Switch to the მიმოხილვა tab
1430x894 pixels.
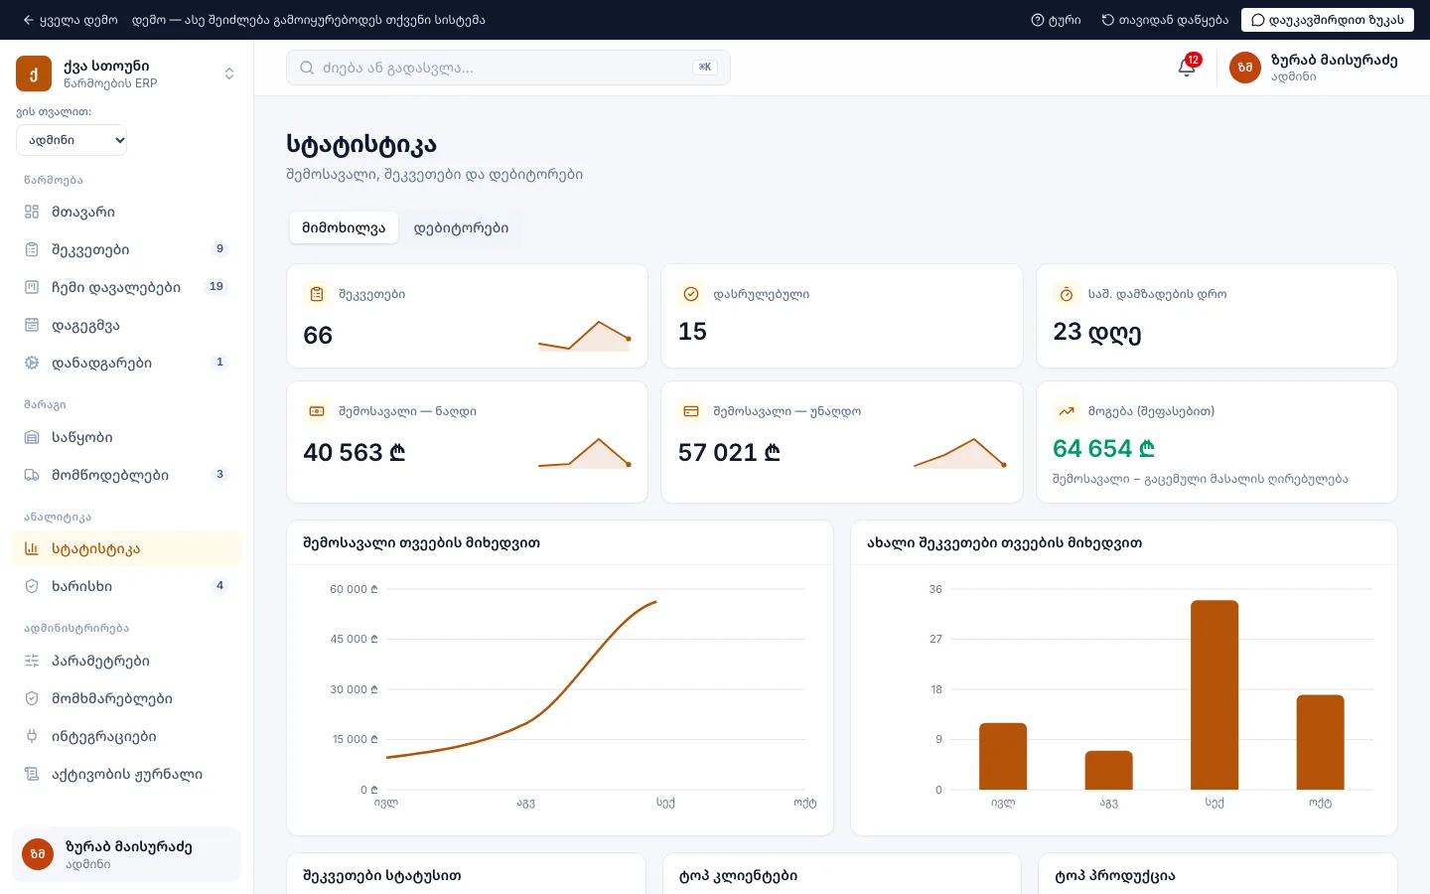344,227
